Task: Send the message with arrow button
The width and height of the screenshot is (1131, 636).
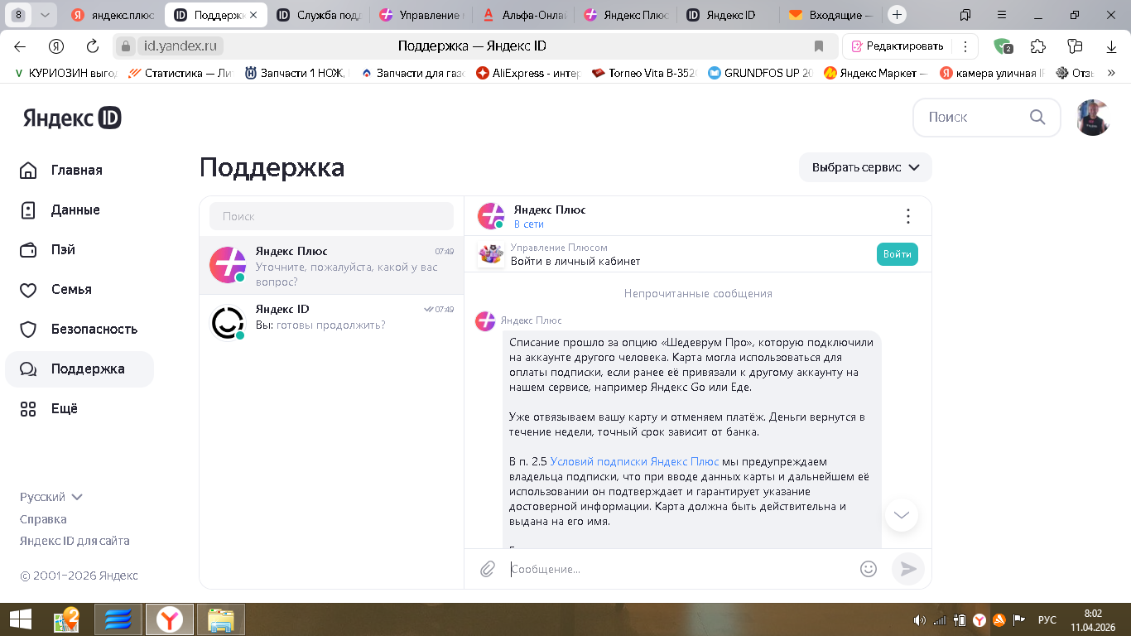Action: [908, 569]
